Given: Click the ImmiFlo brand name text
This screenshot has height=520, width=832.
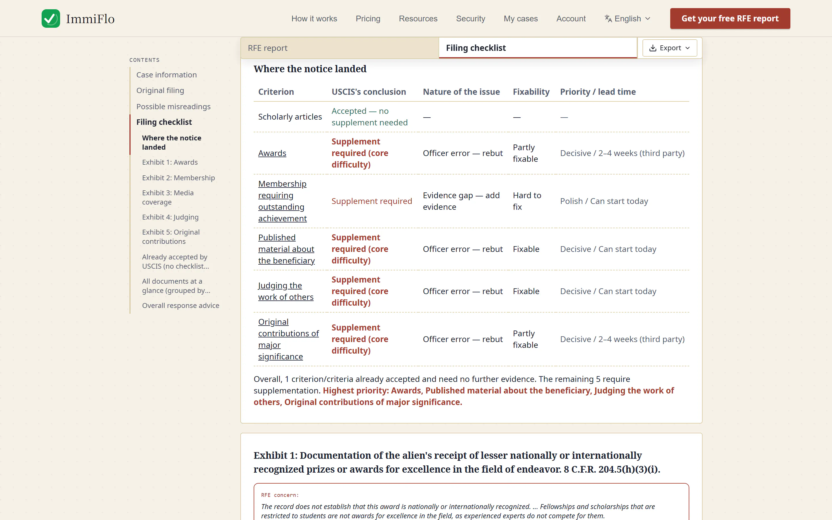Looking at the screenshot, I should tap(90, 19).
